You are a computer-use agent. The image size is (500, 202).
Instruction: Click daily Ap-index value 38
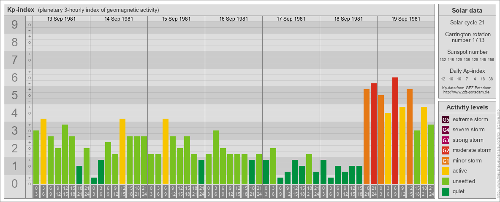490,79
